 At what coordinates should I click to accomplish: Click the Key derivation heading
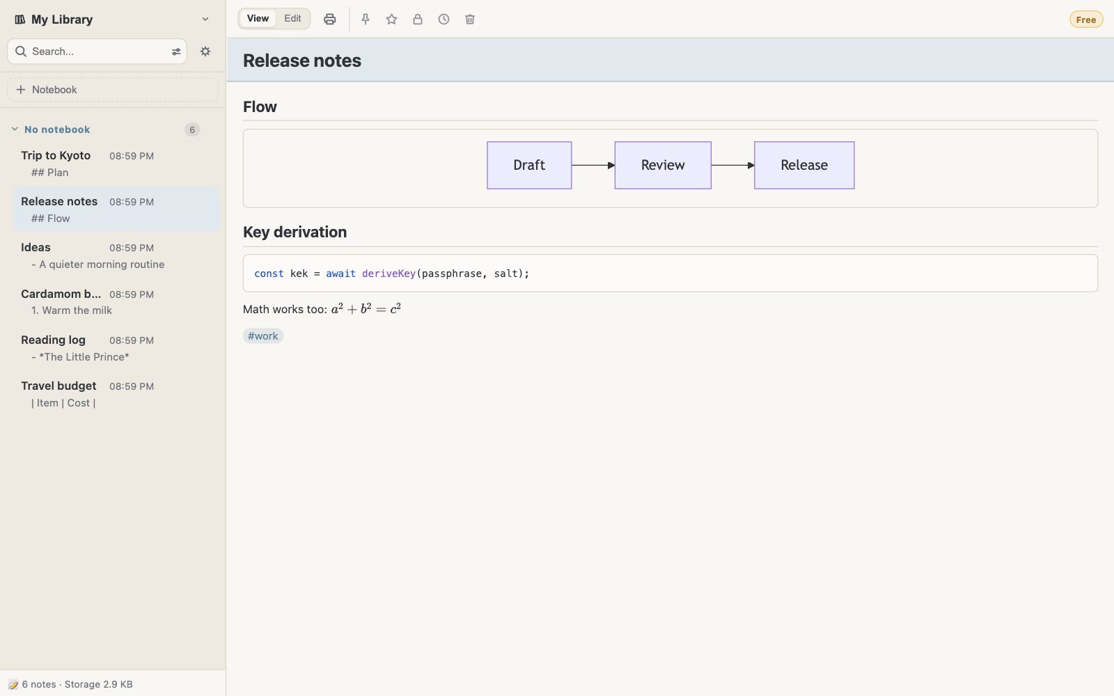[295, 232]
